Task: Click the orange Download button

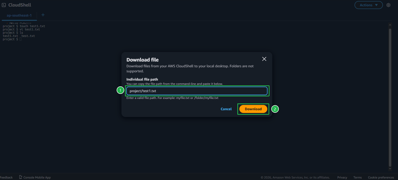Action: [253, 109]
